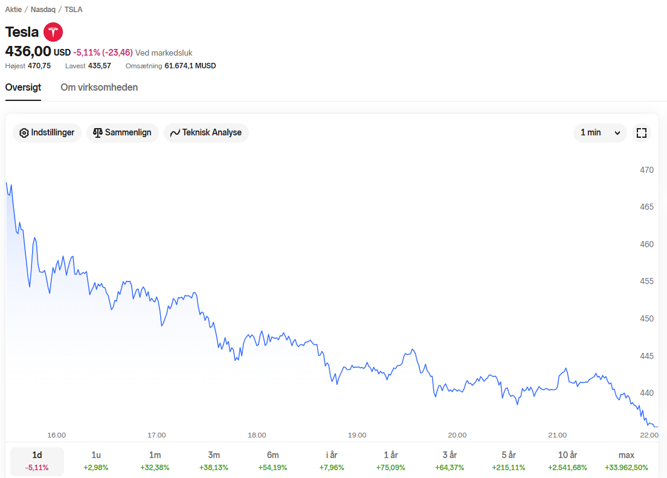Click the 16.00 time axis label
This screenshot has height=478, width=667.
[x=57, y=435]
